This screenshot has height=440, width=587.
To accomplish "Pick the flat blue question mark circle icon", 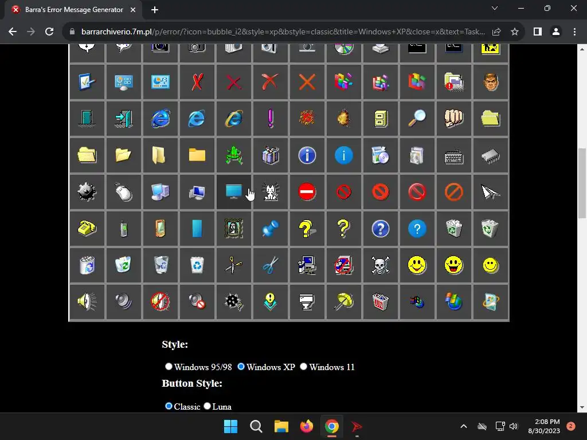I will 417,228.
